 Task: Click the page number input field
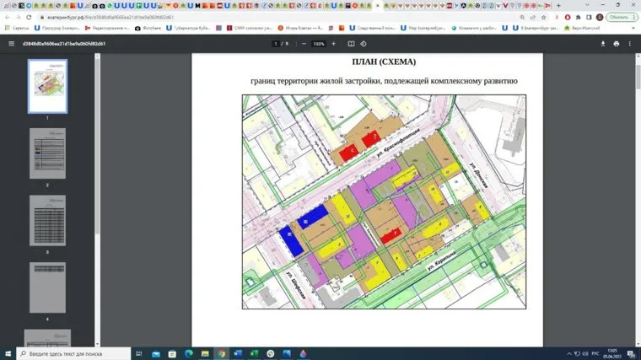(x=277, y=44)
